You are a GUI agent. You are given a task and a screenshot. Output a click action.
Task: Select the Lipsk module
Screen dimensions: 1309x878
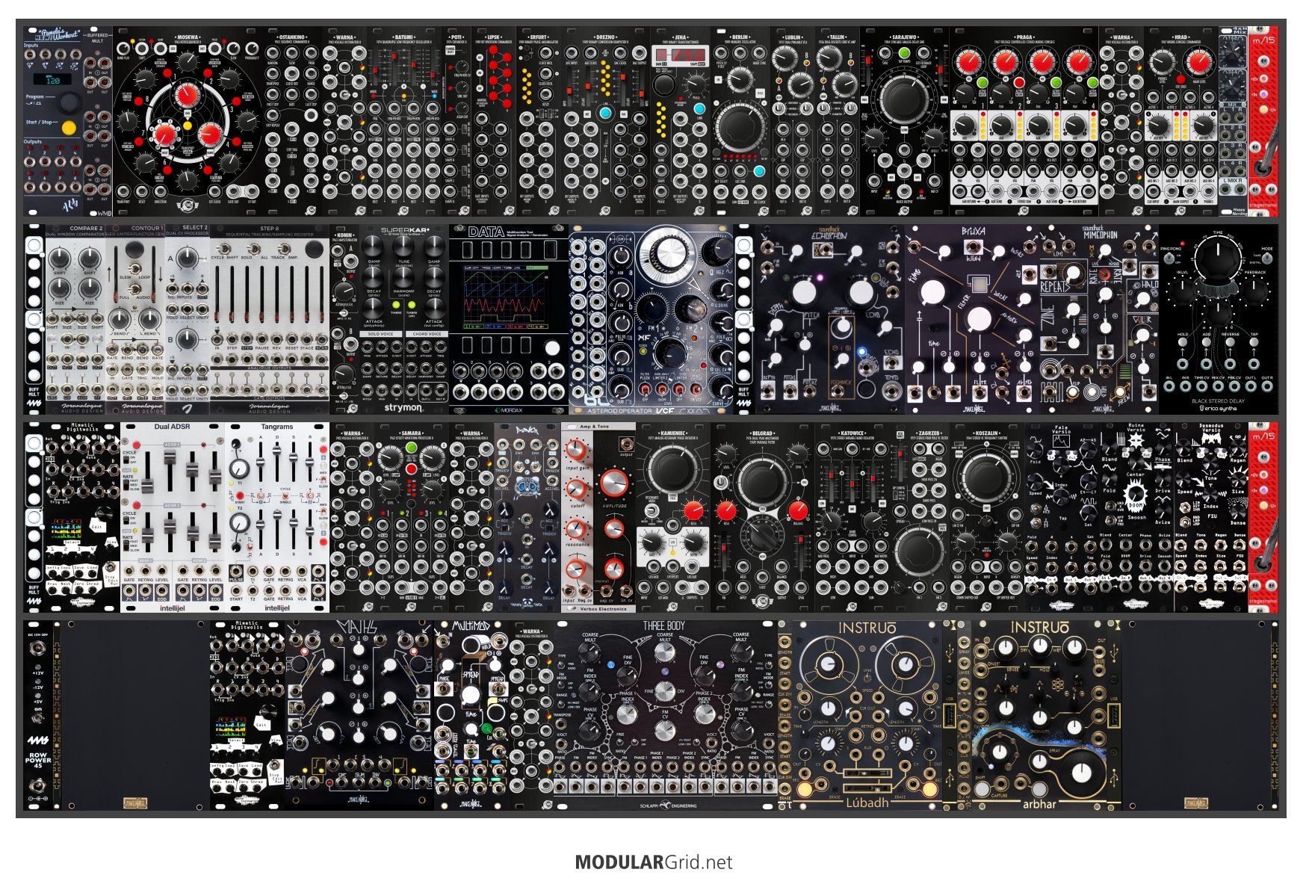tap(494, 122)
